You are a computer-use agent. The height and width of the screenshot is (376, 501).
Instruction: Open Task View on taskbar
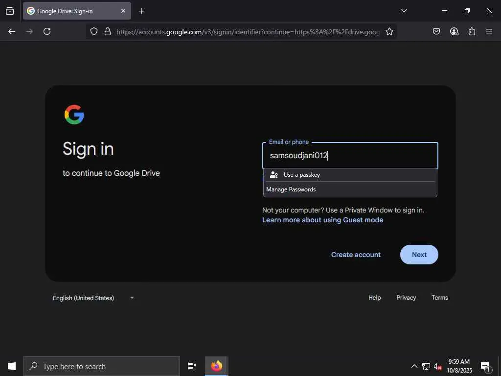(191, 366)
